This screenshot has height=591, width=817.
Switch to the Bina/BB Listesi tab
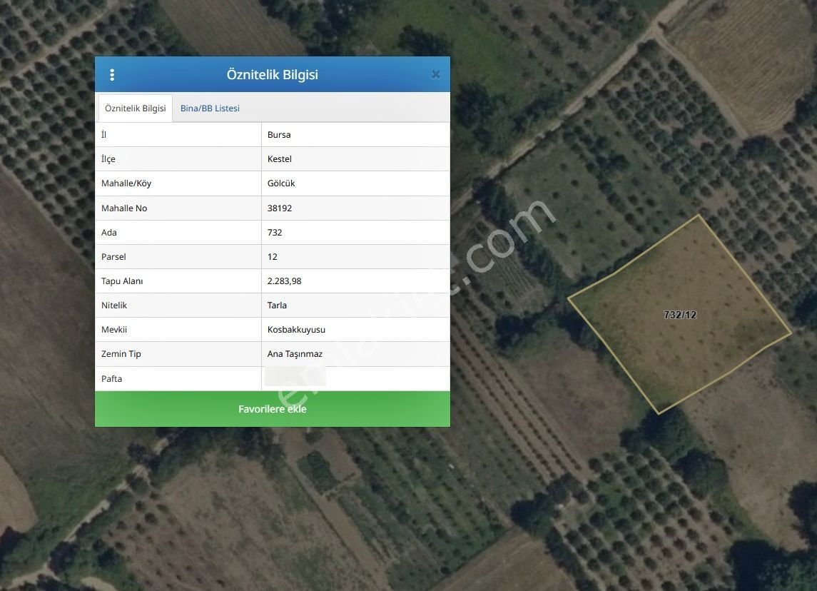click(x=210, y=108)
